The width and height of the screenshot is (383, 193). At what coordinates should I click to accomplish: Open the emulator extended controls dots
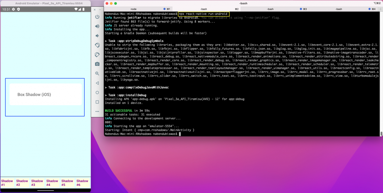coord(97,111)
